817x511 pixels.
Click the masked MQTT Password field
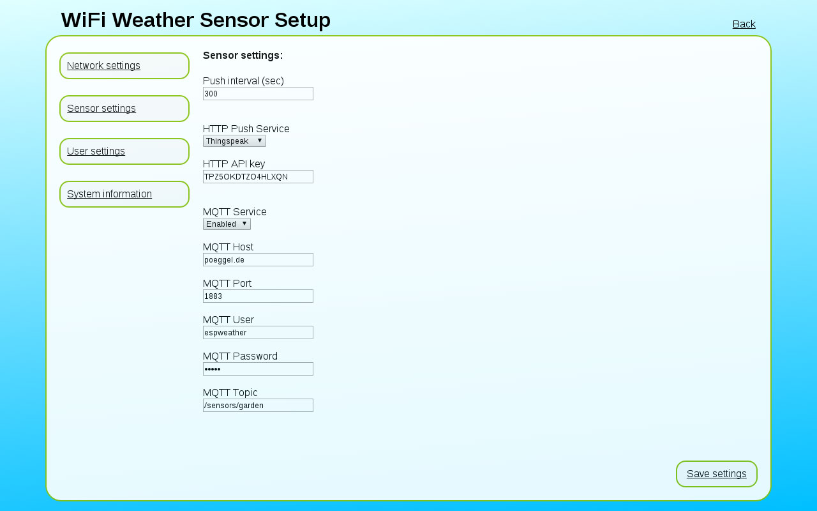[x=258, y=369]
